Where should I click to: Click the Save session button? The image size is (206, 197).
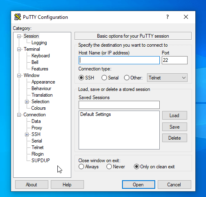point(174,127)
